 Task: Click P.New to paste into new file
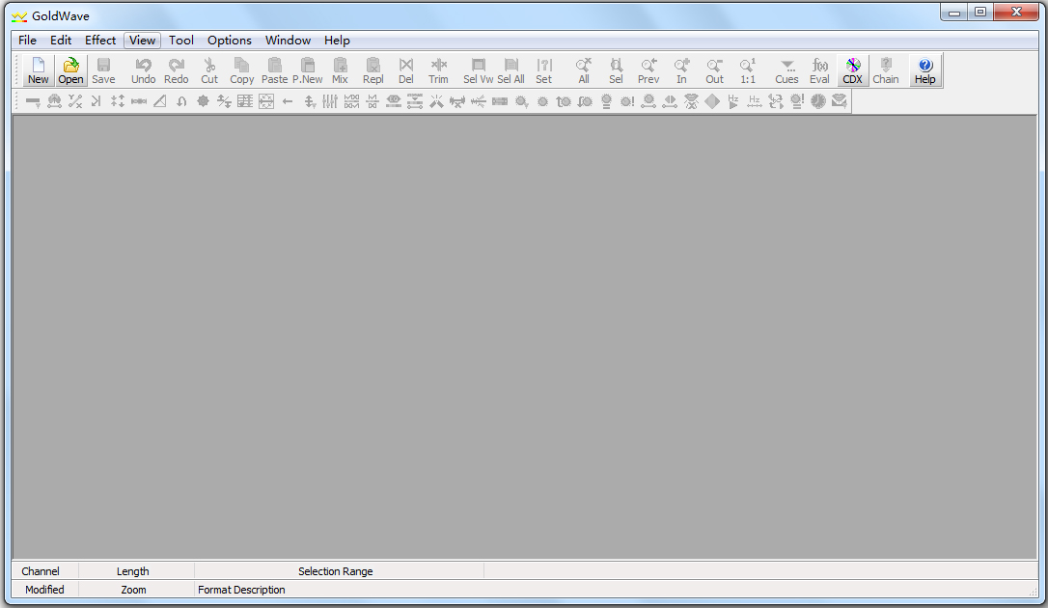tap(308, 70)
